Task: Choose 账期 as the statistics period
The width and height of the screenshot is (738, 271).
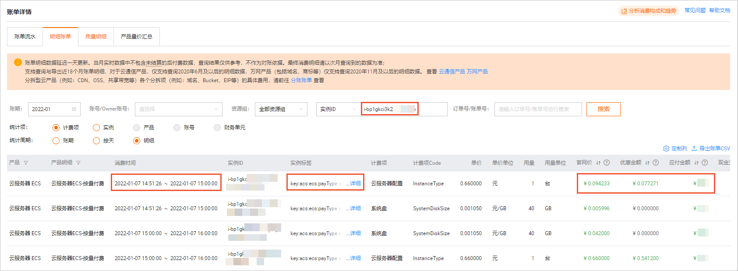Action: pyautogui.click(x=56, y=141)
